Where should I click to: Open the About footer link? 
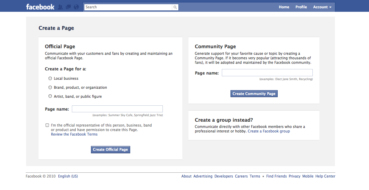(186, 176)
